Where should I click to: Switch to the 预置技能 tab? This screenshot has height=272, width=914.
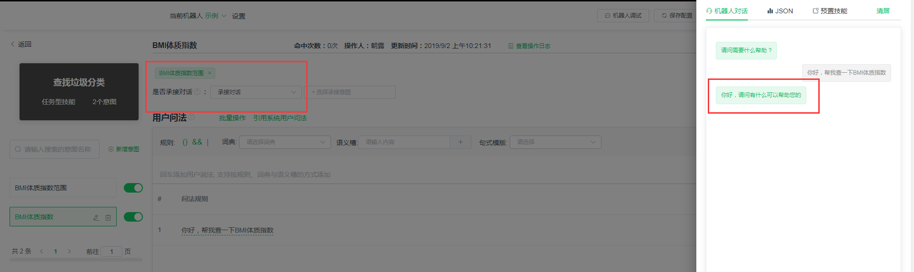click(830, 11)
